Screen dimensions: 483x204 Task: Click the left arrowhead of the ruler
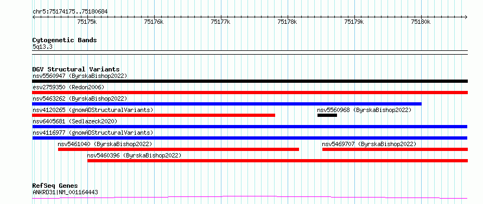[34, 17]
